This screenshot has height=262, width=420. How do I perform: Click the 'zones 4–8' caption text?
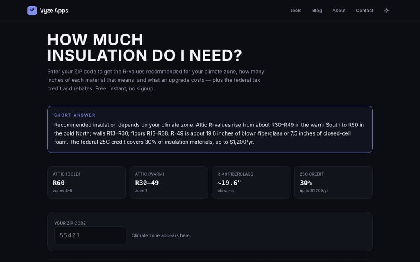62,191
